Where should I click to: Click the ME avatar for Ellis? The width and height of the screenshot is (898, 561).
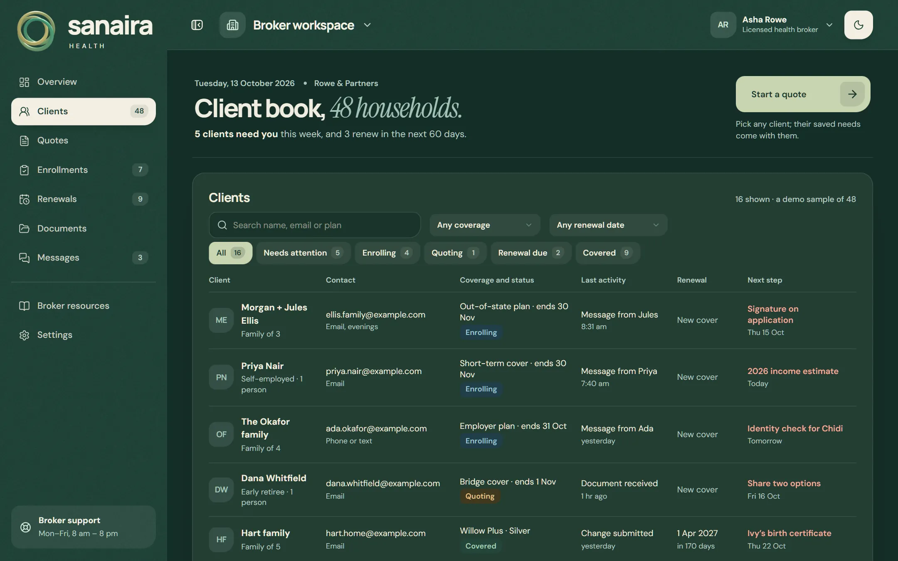pos(221,320)
